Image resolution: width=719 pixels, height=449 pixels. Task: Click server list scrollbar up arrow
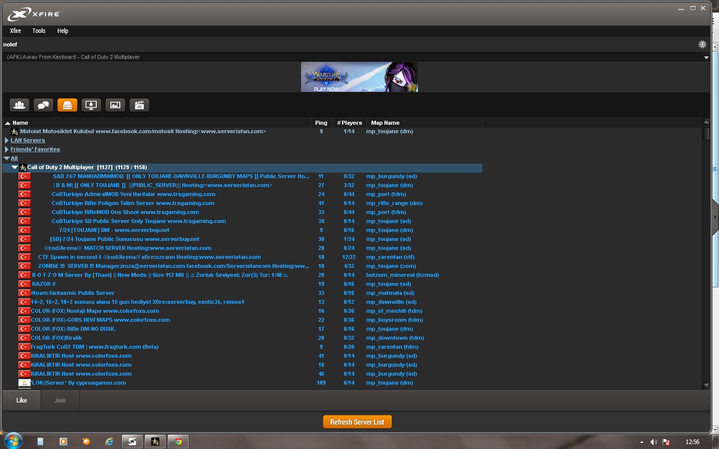[x=706, y=122]
